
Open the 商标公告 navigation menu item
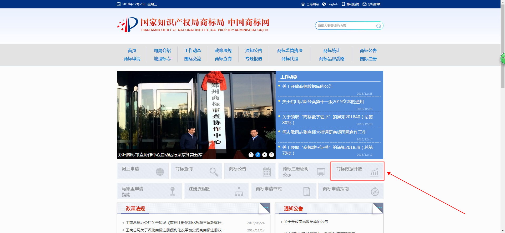pyautogui.click(x=368, y=50)
